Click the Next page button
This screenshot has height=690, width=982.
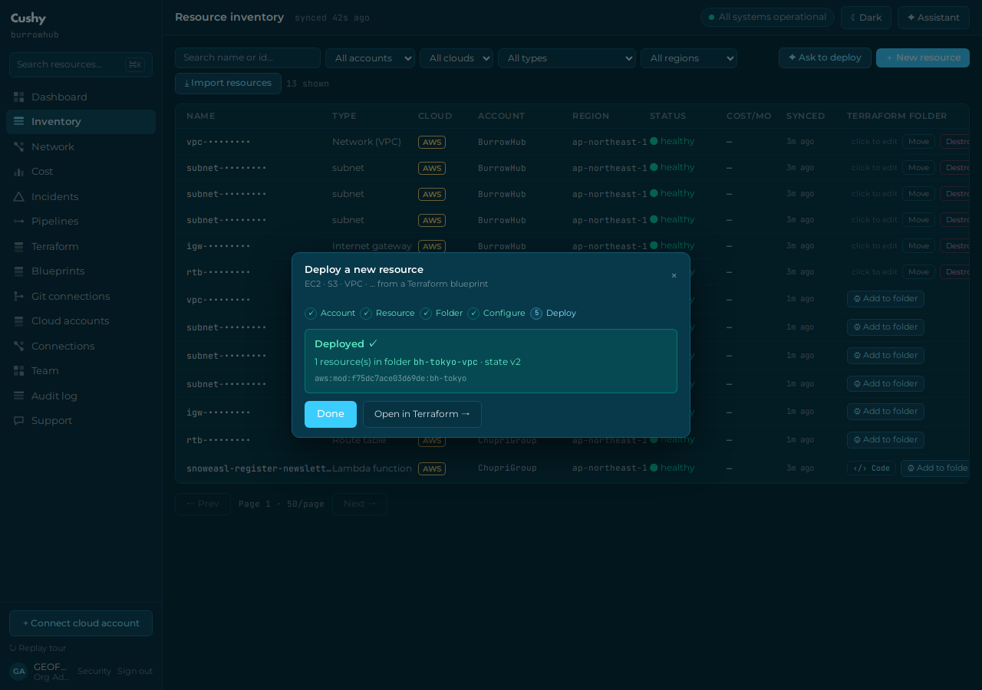coord(360,504)
